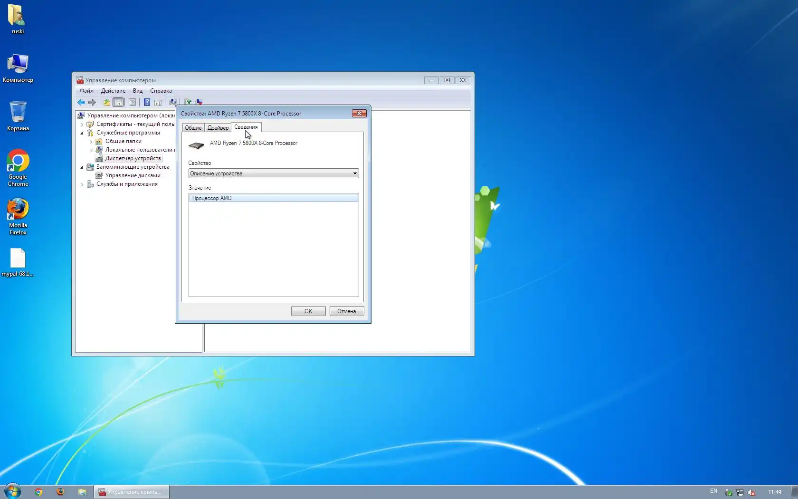Image resolution: width=798 pixels, height=499 pixels.
Task: Select the Служебные программы tree item
Action: tap(128, 133)
